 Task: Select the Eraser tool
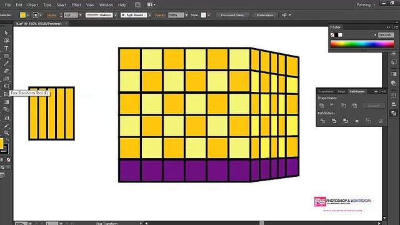pos(6,71)
